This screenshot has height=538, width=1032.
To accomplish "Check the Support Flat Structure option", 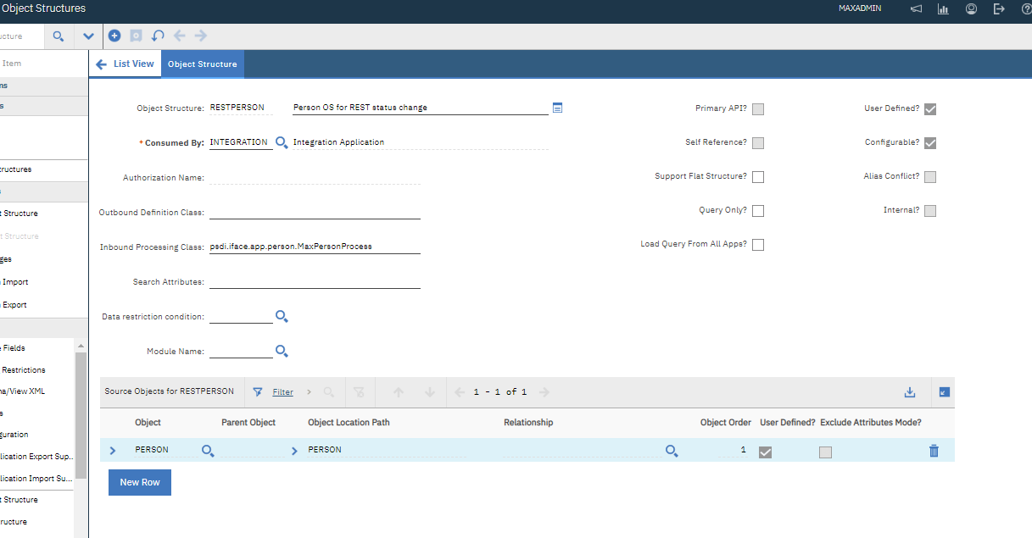I will 757,176.
